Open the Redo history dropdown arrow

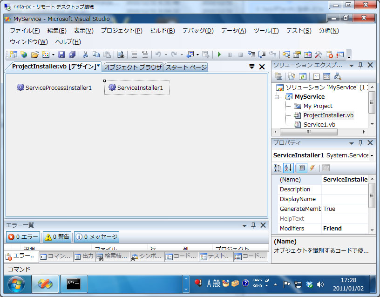(182, 55)
